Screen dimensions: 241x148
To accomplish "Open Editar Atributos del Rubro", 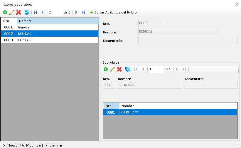I will [x=113, y=12].
